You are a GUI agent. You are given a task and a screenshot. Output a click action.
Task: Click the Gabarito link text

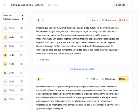pos(45,60)
